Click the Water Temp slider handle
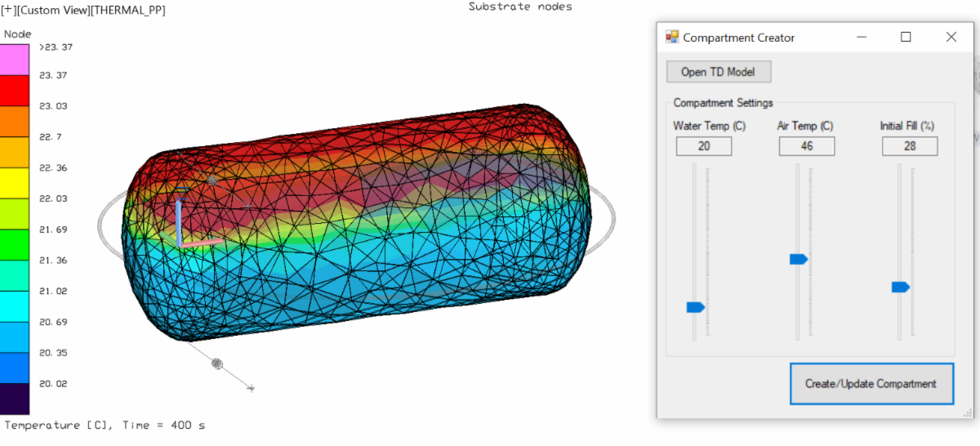980x446 pixels. [x=695, y=307]
